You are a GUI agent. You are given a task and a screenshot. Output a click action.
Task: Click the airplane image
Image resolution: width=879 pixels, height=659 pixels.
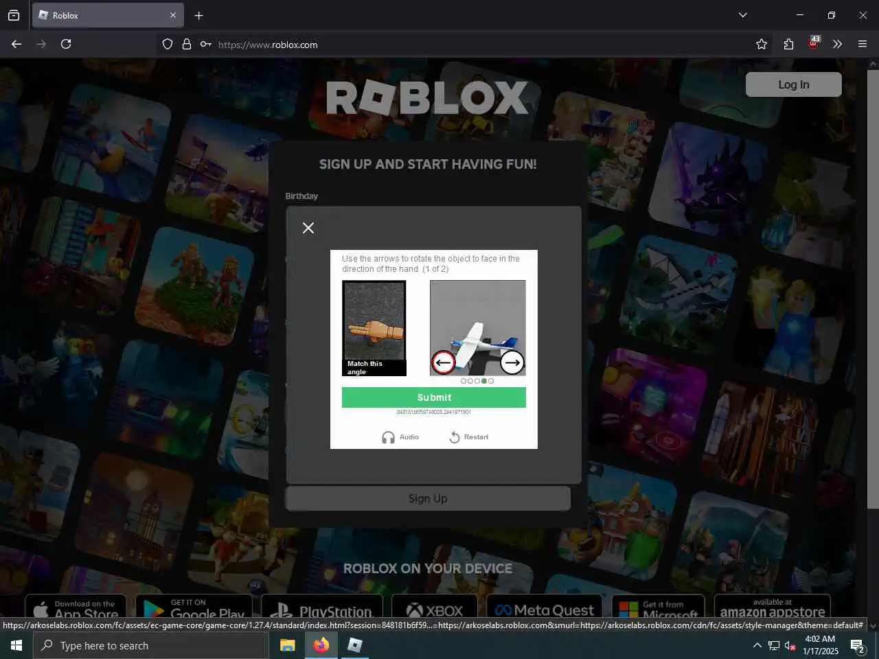(478, 327)
